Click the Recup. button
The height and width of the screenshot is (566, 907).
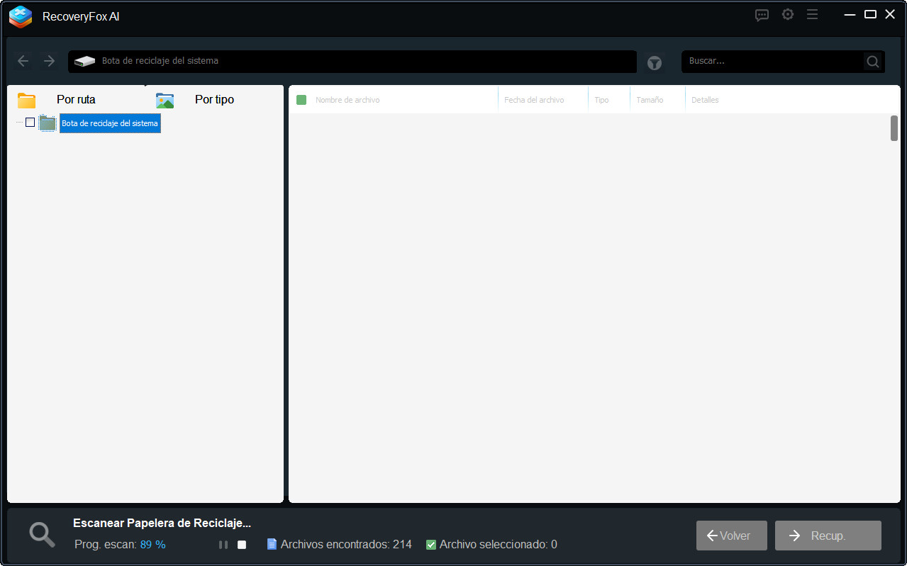click(828, 536)
